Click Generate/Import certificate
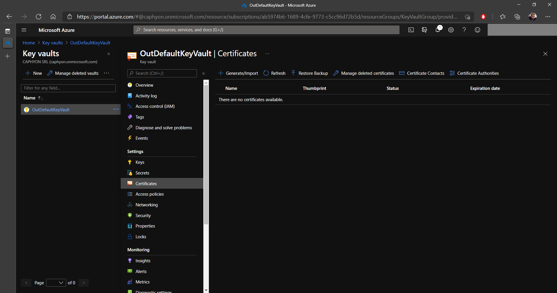Viewport: 557px width, 293px height. [238, 73]
